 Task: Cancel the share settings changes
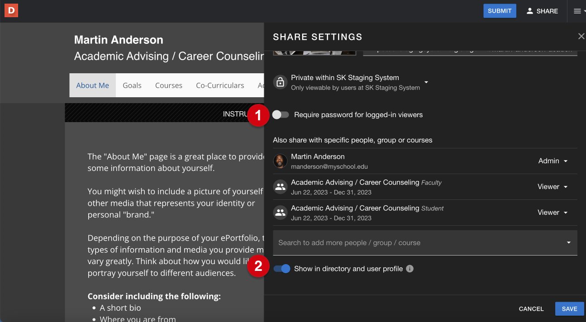click(531, 309)
